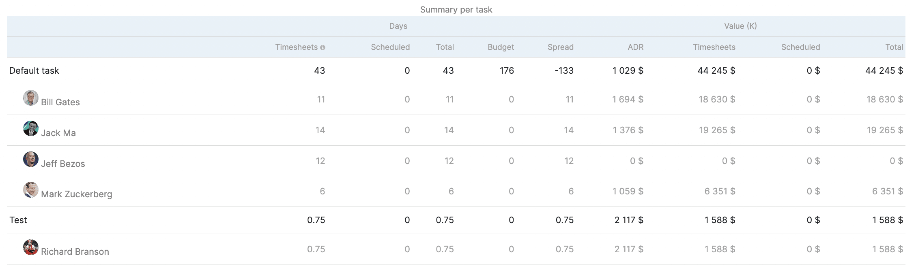The width and height of the screenshot is (916, 277).
Task: Click the Timesheets info icon
Action: (x=323, y=47)
